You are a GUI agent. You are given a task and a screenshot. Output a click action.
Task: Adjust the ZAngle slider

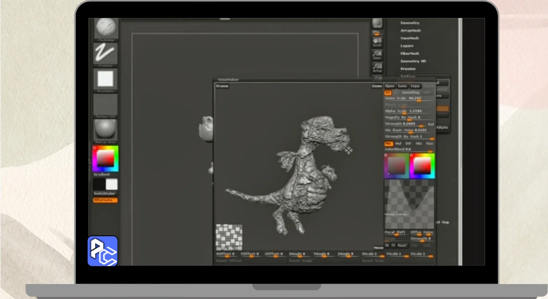click(x=348, y=255)
